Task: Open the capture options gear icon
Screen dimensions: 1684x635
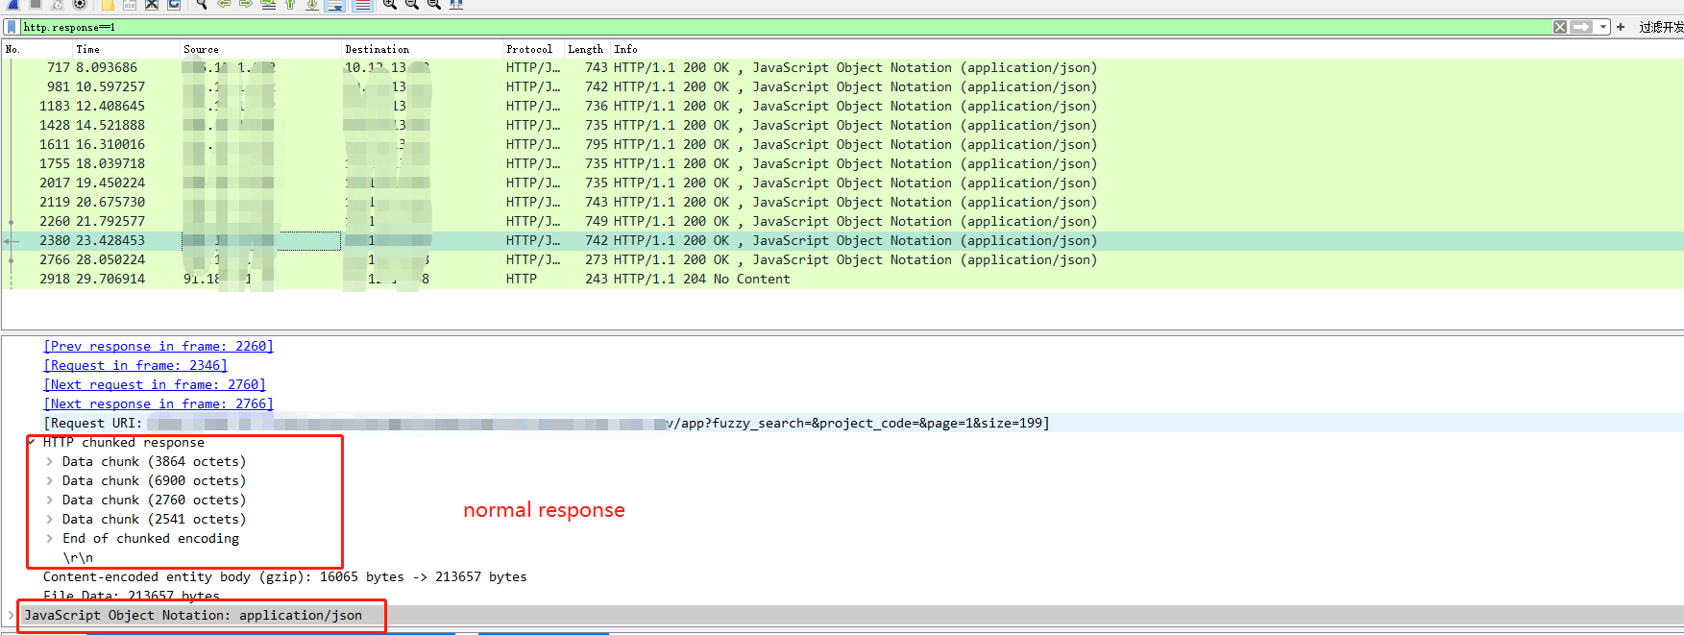Action: (x=80, y=4)
